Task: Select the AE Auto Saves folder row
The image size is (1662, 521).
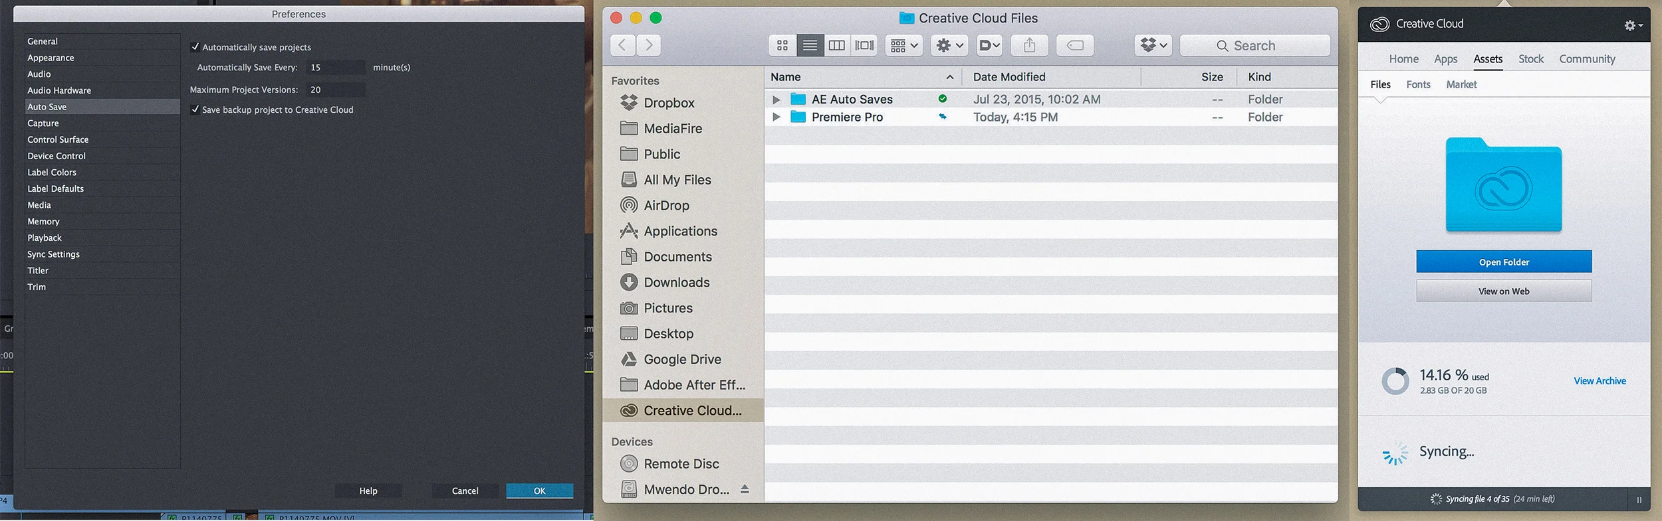Action: coord(1050,99)
